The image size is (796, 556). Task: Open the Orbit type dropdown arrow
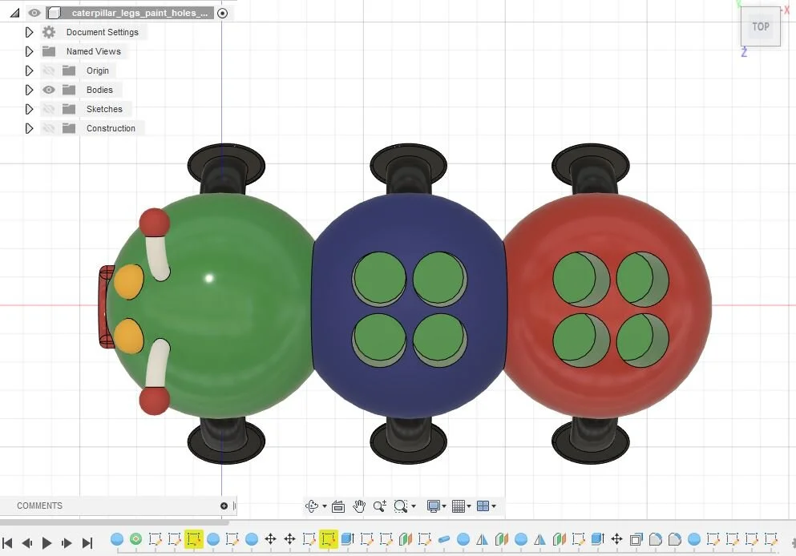tap(325, 506)
